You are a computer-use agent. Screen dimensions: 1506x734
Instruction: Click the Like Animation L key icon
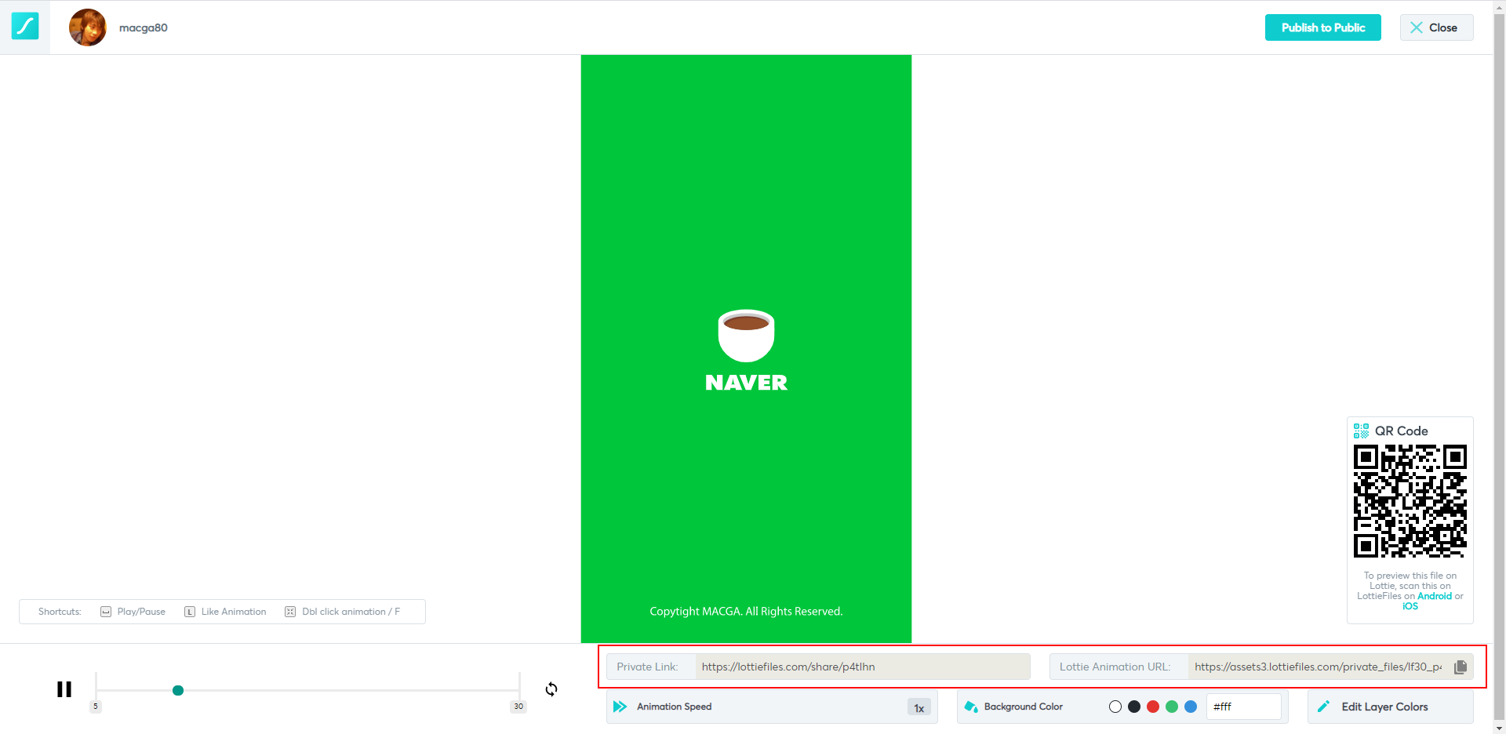(x=190, y=612)
